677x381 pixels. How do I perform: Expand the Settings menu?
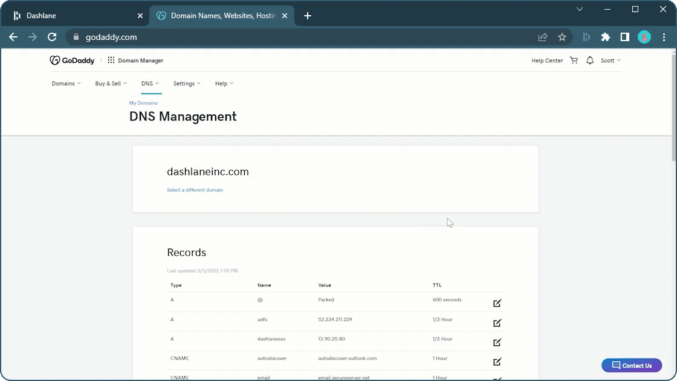[x=187, y=83]
